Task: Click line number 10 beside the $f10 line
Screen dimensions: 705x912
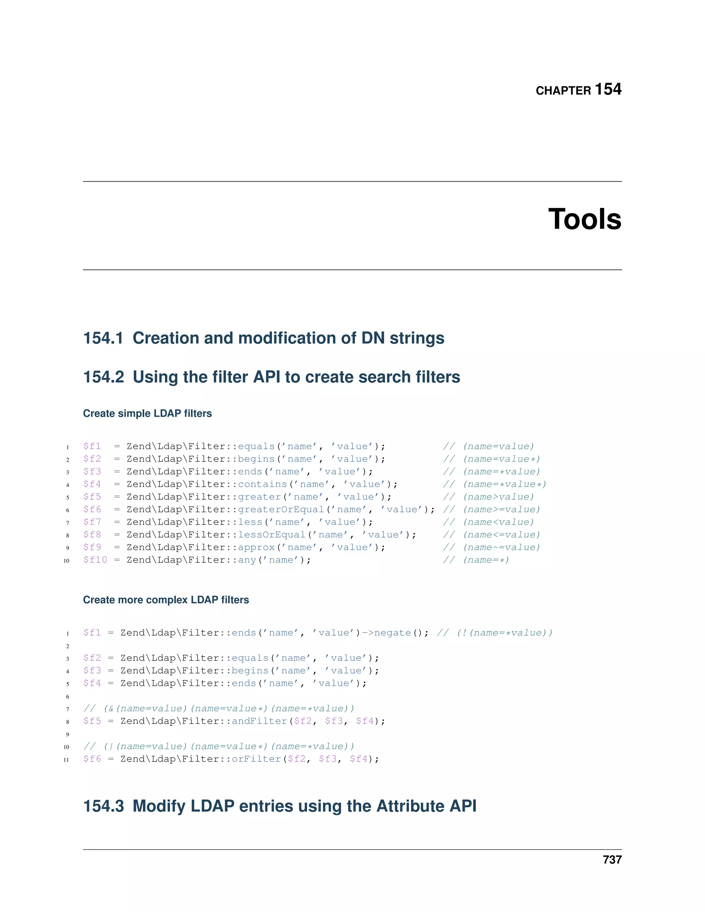Action: pos(66,561)
